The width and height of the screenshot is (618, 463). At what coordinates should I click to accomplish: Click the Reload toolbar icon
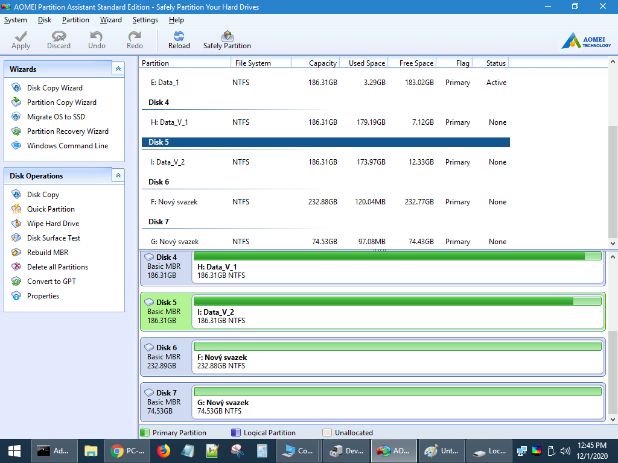[x=179, y=40]
